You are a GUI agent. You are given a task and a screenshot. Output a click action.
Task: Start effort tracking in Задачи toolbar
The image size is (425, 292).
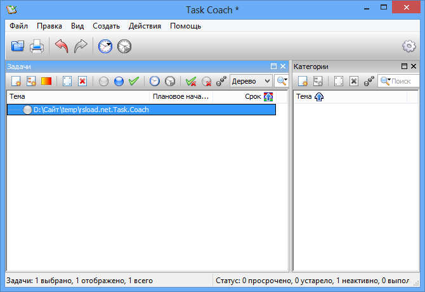click(x=155, y=81)
